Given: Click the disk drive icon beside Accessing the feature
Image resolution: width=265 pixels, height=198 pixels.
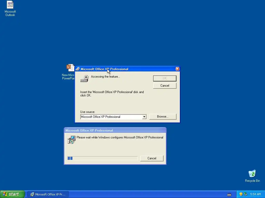Looking at the screenshot, I should (x=84, y=78).
